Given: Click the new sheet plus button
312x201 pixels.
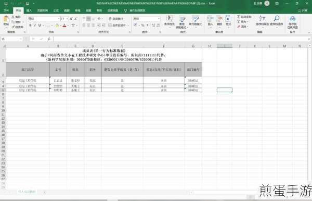Looking at the screenshot, I should click(x=44, y=192).
